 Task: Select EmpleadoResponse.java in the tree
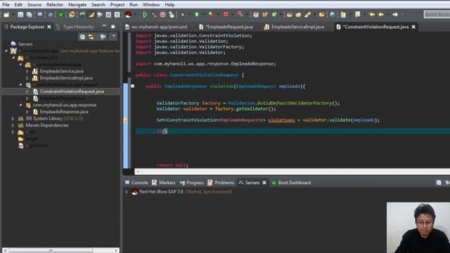pyautogui.click(x=64, y=112)
